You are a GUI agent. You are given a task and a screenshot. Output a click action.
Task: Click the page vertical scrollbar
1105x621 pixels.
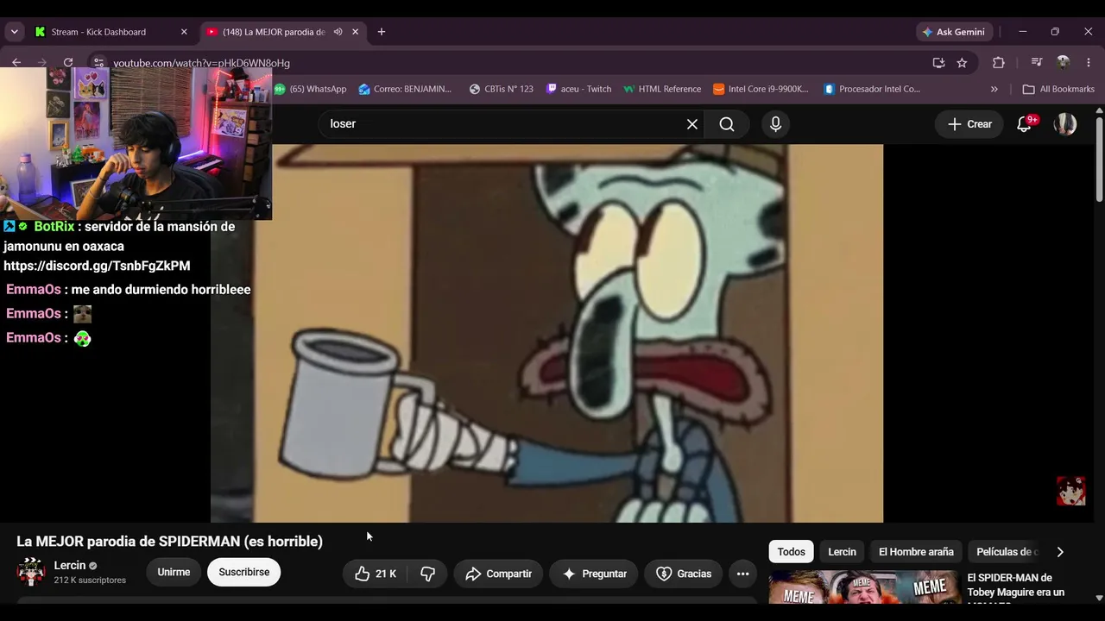point(1099,160)
